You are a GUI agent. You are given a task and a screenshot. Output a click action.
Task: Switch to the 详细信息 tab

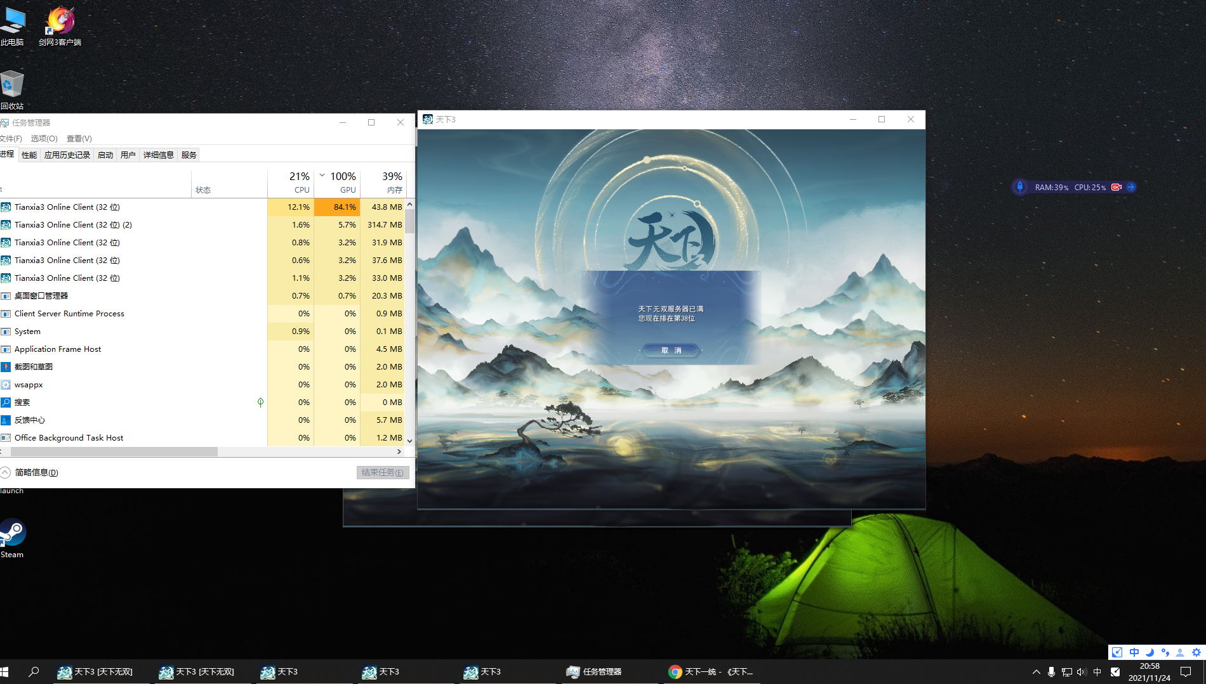click(x=159, y=155)
